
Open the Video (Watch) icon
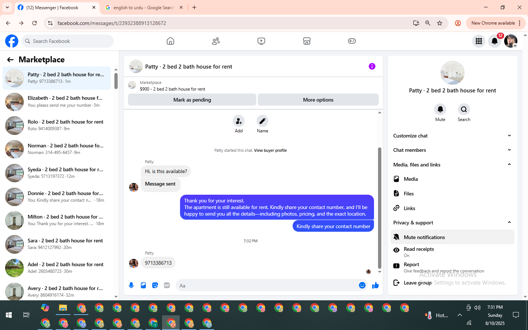click(261, 41)
